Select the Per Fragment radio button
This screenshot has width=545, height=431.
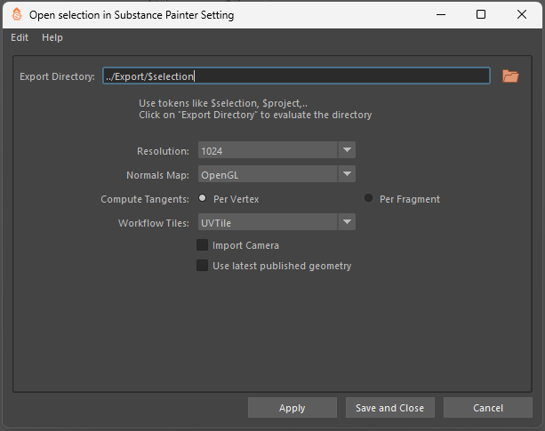(369, 199)
